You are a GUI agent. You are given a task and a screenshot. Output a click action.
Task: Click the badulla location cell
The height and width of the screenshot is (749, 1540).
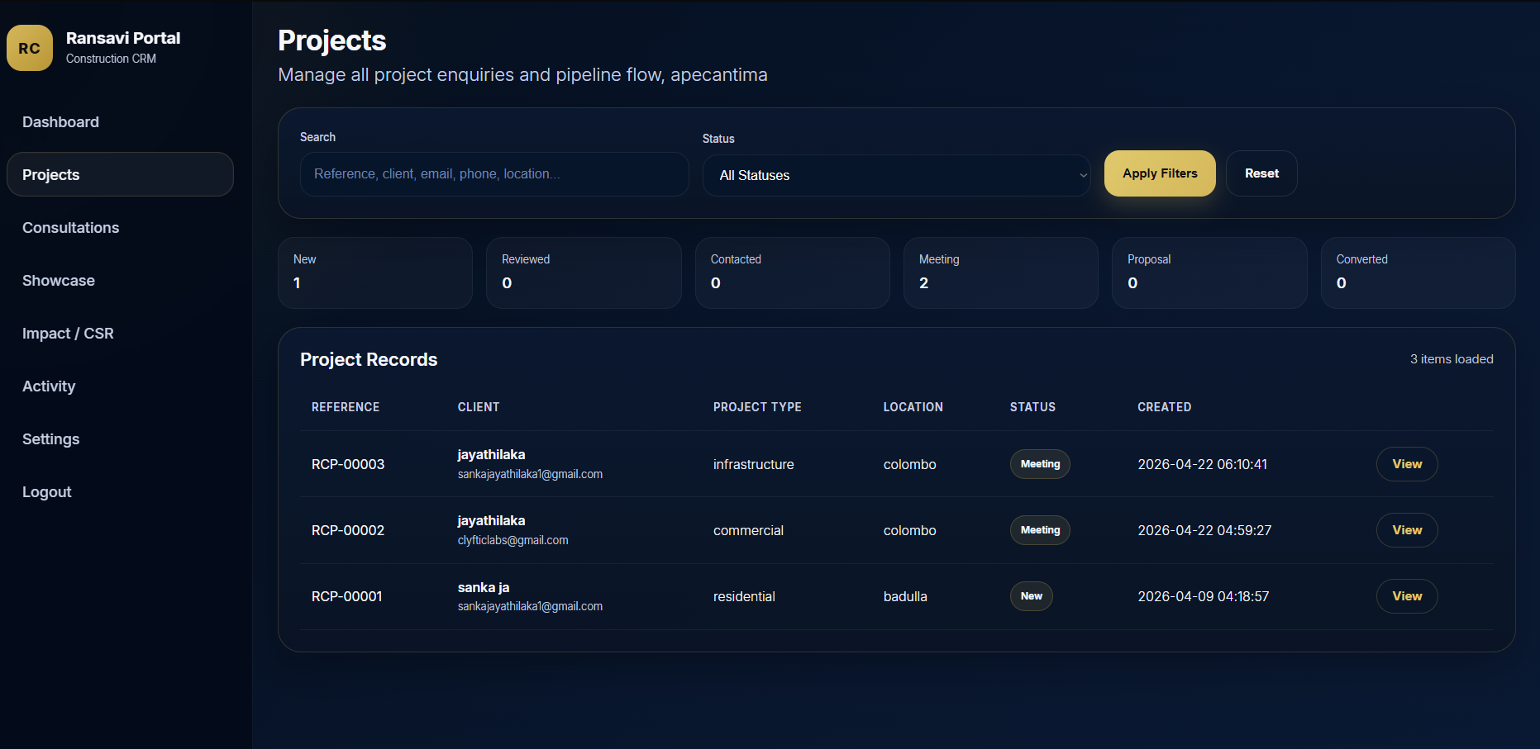[x=905, y=596]
